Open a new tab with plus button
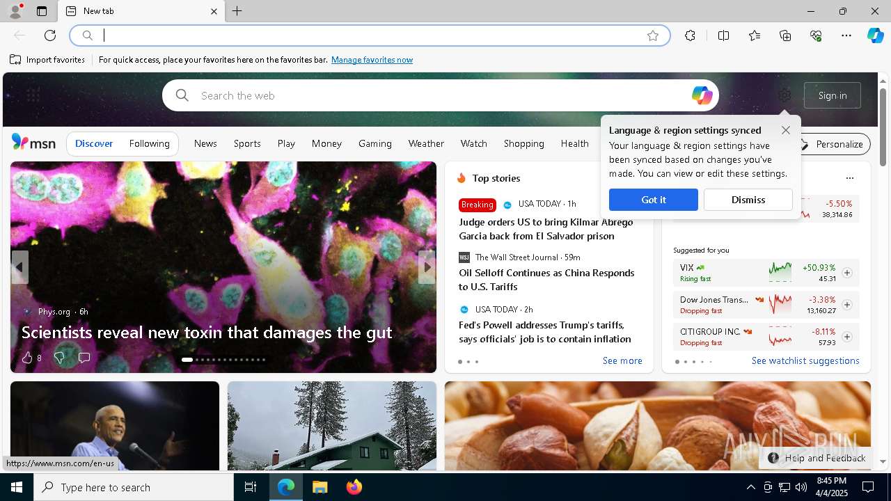The height and width of the screenshot is (501, 891). 237,11
